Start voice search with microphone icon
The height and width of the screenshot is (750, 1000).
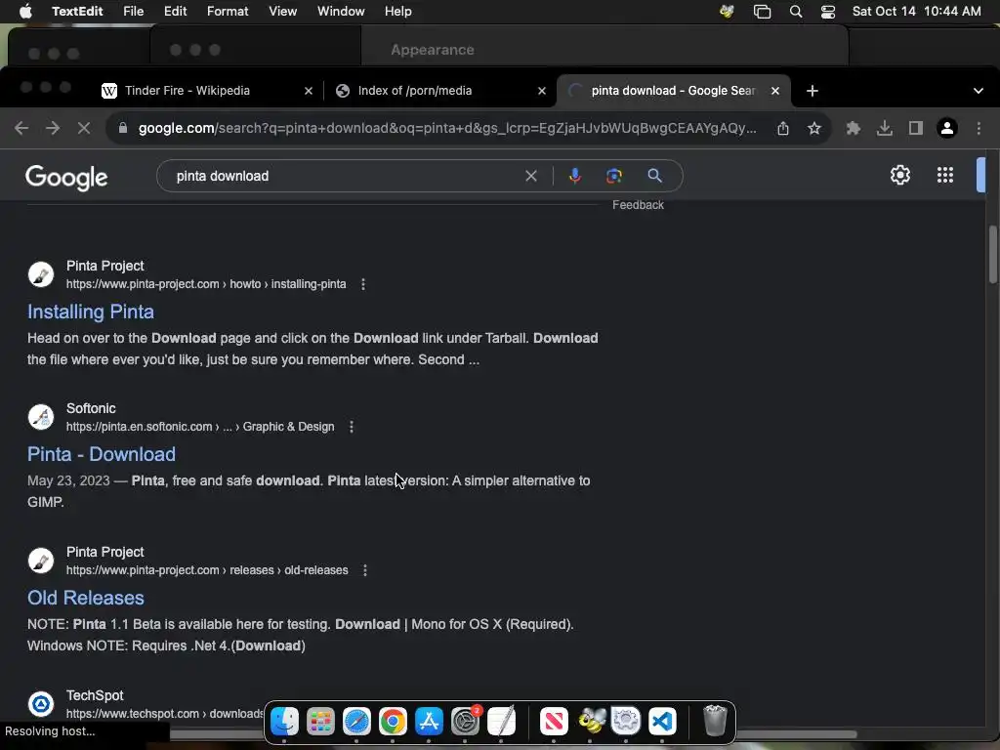coord(574,176)
